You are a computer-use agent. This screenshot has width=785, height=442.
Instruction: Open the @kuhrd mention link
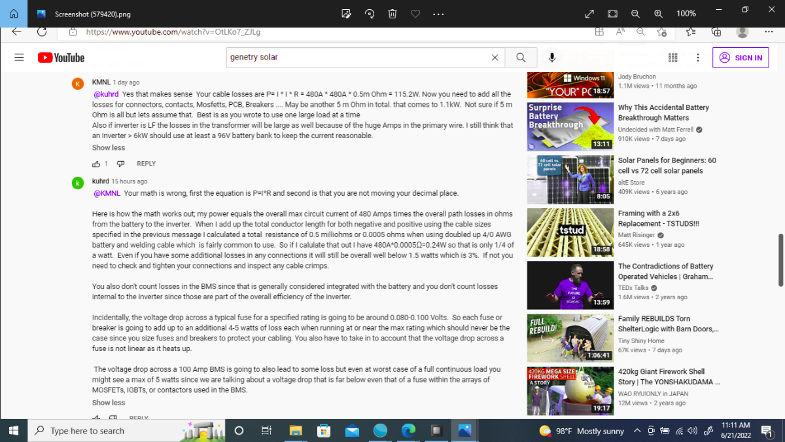point(106,94)
